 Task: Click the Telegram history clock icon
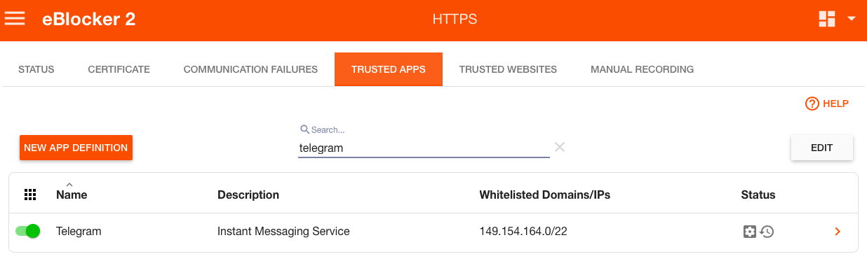coord(767,232)
